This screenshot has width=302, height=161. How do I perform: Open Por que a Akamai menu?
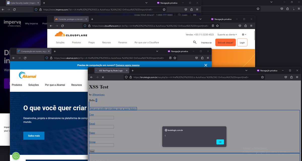(55, 85)
